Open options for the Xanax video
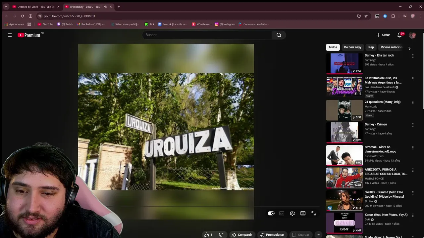 pos(413,216)
